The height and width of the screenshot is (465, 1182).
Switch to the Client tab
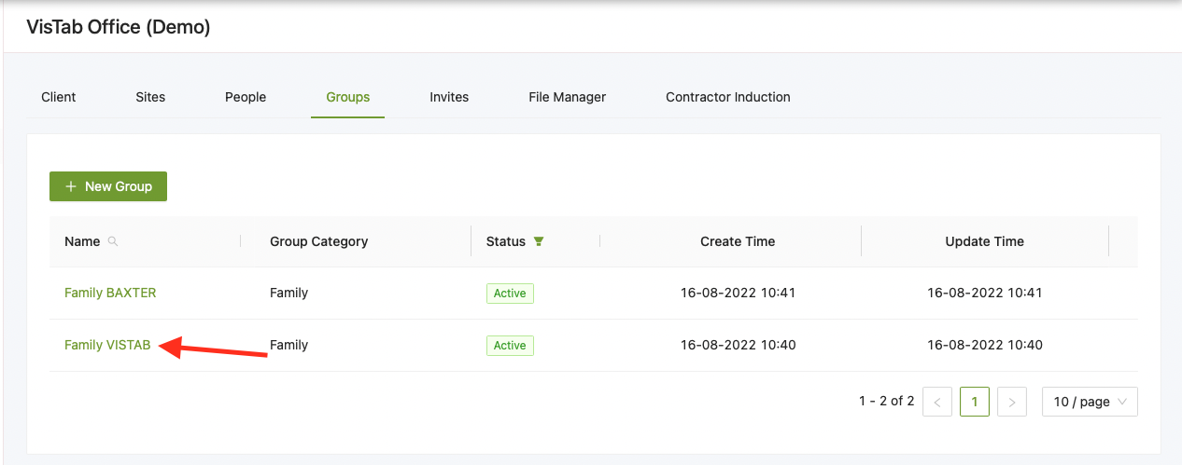(x=59, y=97)
